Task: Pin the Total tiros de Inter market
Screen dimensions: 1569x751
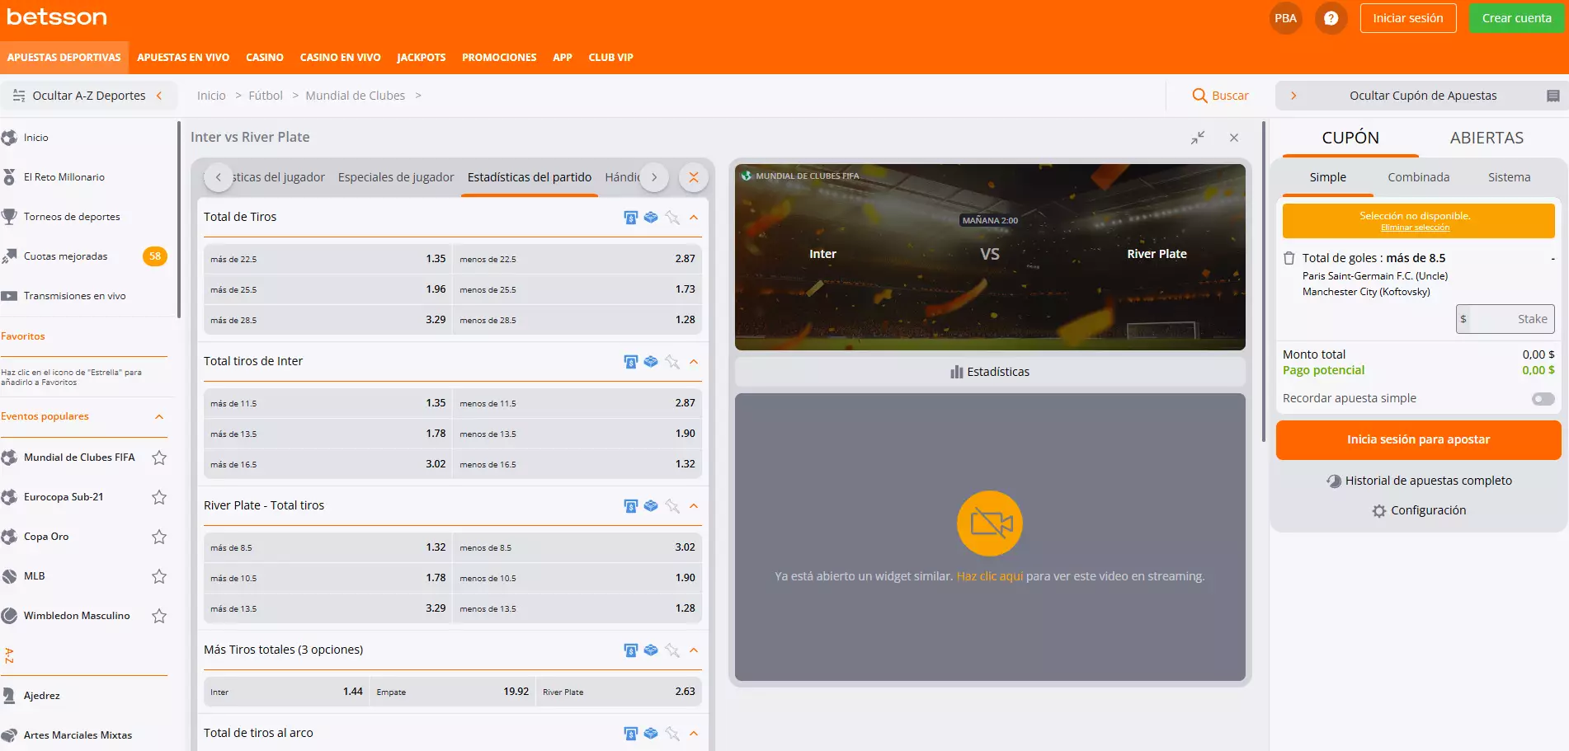Action: [x=672, y=362]
